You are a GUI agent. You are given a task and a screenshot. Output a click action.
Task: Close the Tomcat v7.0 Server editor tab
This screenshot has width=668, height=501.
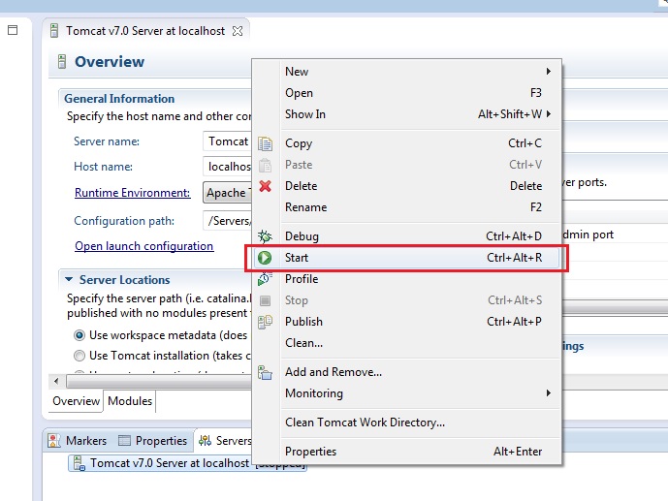click(x=238, y=31)
